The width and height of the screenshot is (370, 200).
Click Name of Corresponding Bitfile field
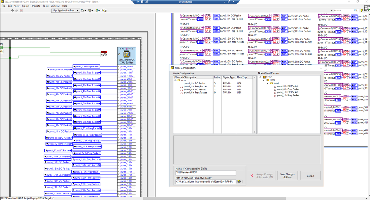205,172
